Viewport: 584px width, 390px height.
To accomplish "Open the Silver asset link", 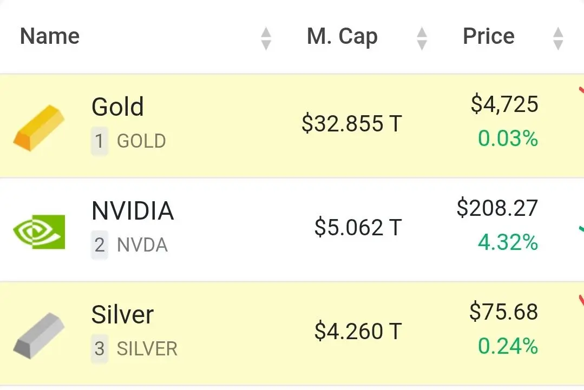I will pos(122,315).
